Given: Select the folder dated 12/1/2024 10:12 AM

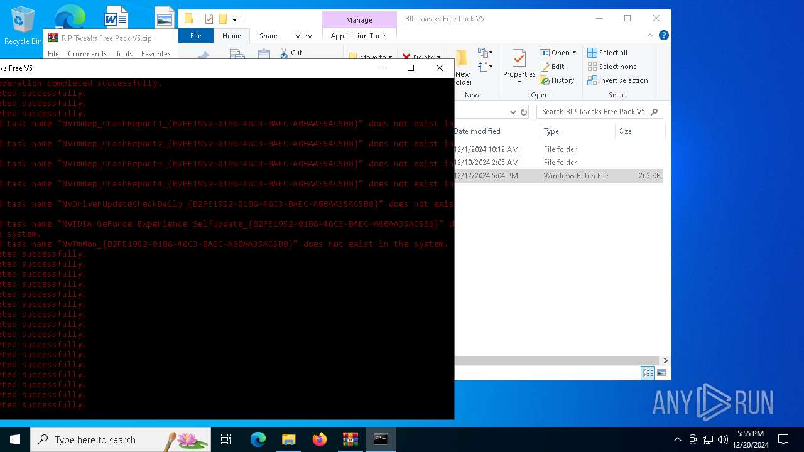Looking at the screenshot, I should pyautogui.click(x=558, y=149).
